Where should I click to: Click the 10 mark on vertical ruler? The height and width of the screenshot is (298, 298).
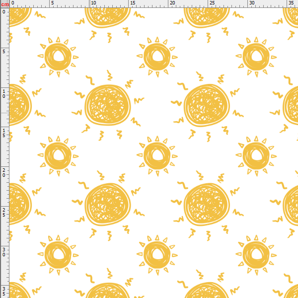pos(4,94)
